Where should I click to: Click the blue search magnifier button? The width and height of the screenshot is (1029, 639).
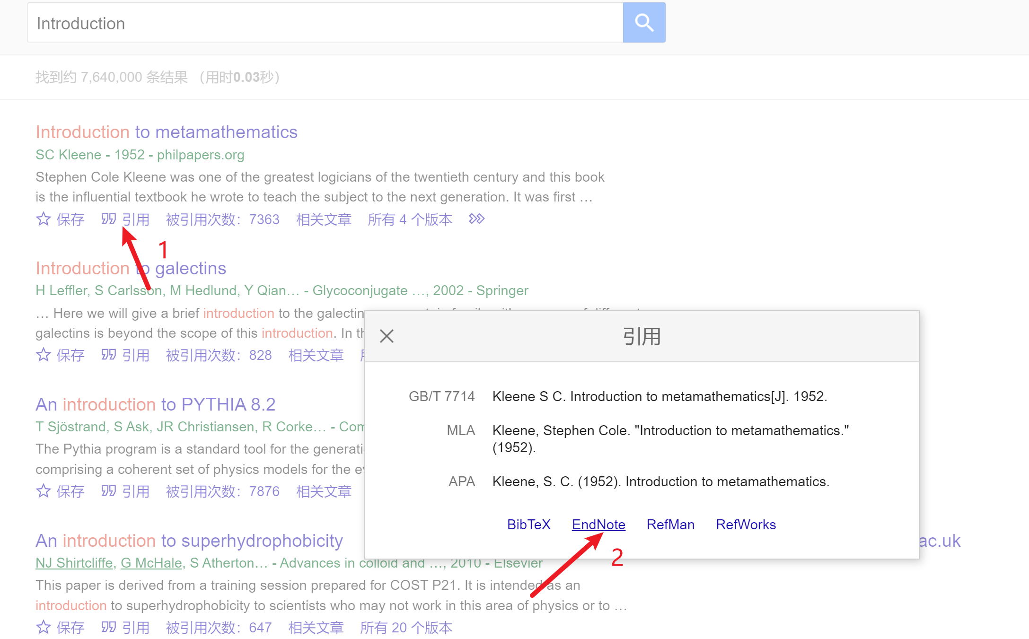pyautogui.click(x=643, y=23)
